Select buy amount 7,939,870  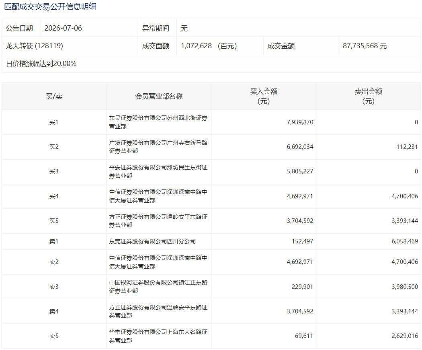click(x=300, y=122)
